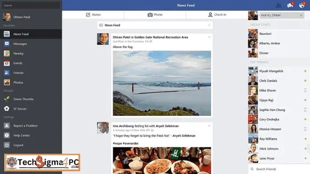310x174 pixels.
Task: Chat with Mick Johnson
Action: pos(279,149)
